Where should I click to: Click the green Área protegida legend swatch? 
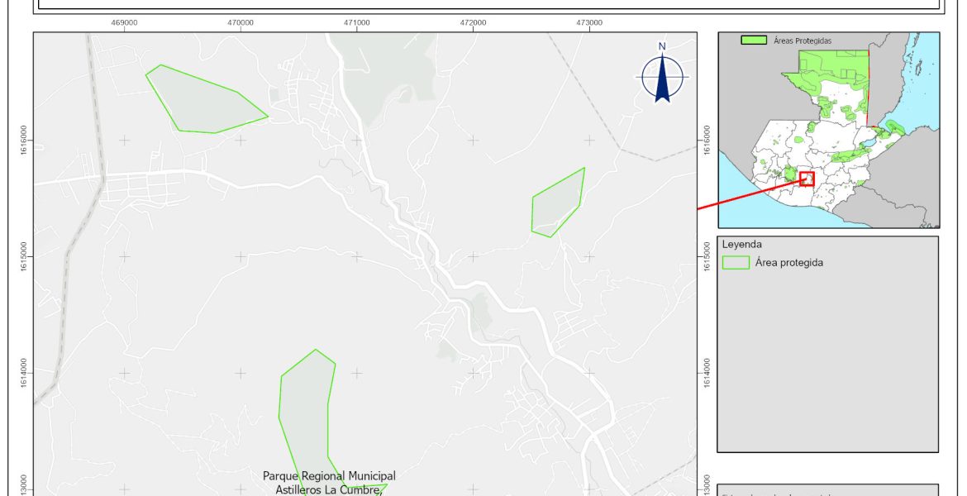[735, 263]
